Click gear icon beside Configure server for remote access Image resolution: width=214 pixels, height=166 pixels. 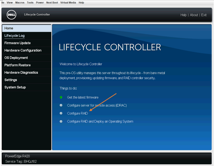(x=61, y=105)
